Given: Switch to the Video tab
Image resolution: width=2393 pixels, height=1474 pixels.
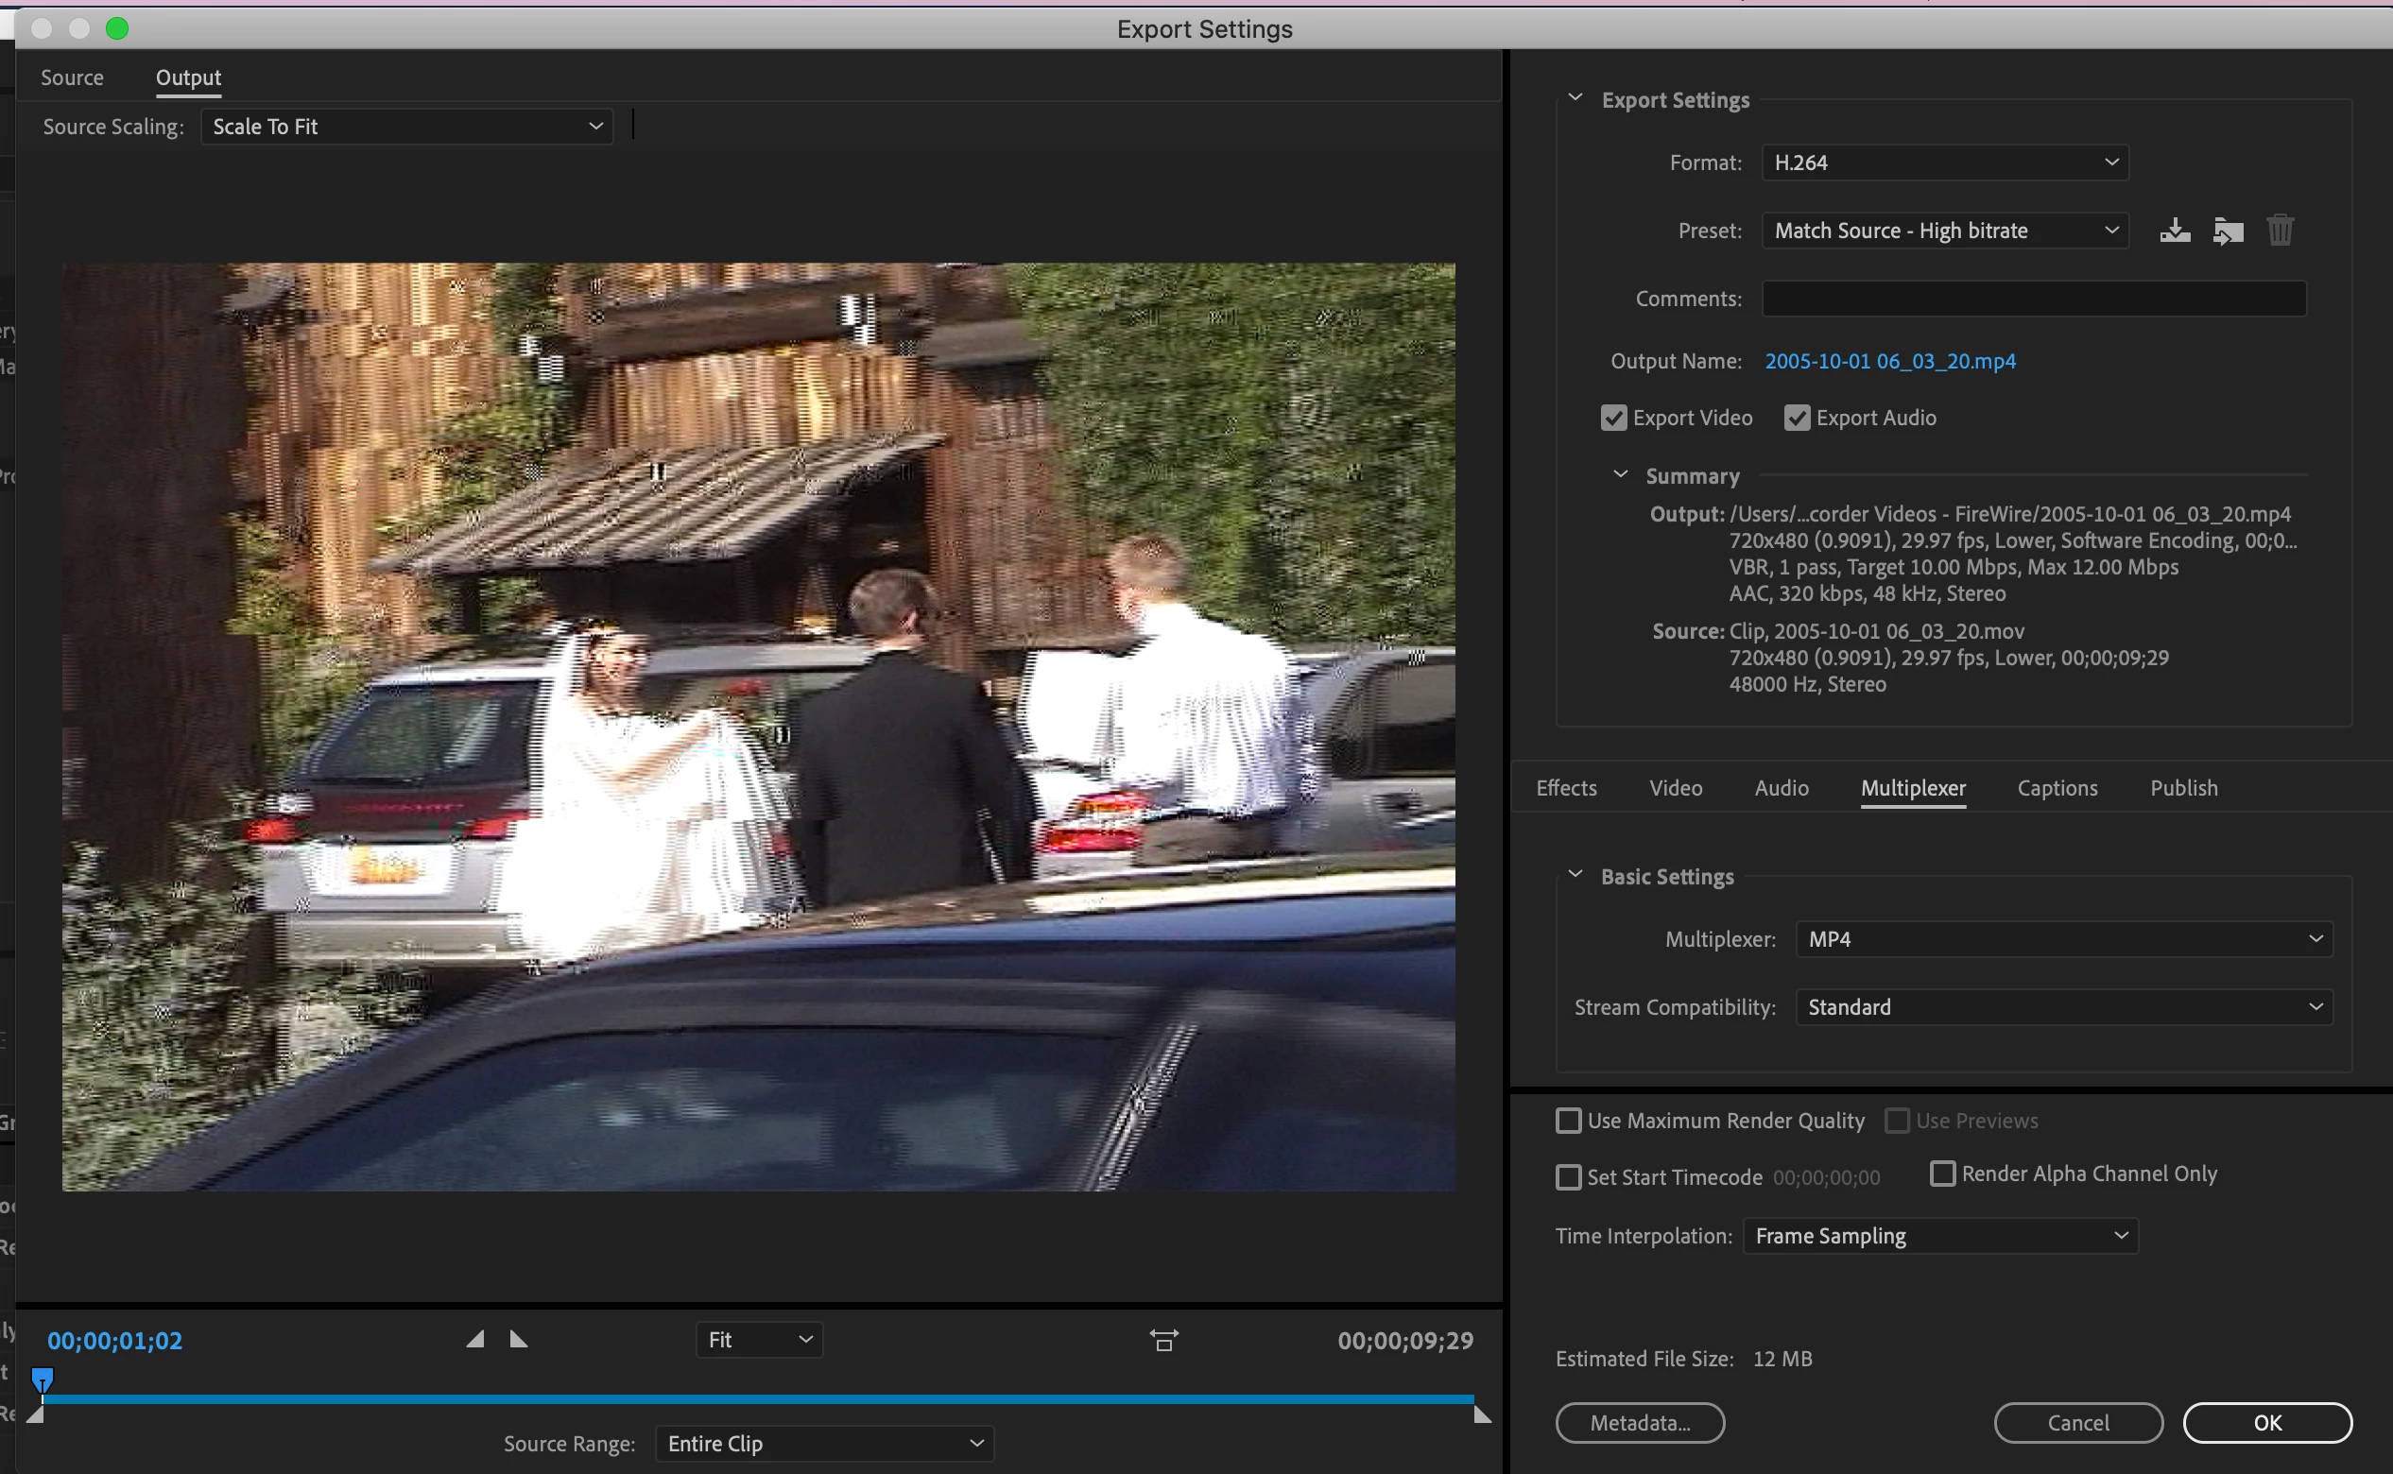Looking at the screenshot, I should (1676, 788).
